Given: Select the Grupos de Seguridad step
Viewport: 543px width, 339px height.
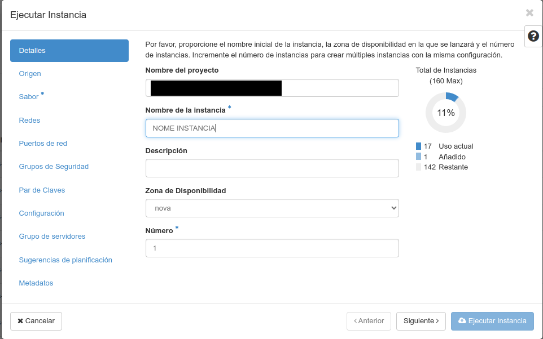Looking at the screenshot, I should point(53,166).
